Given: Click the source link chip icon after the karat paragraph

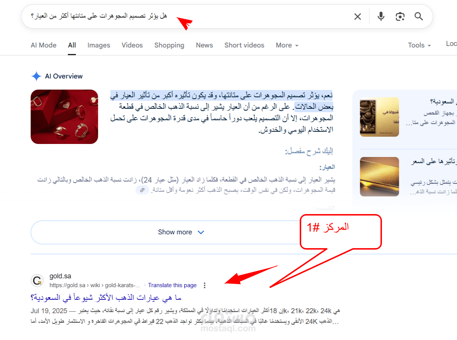Looking at the screenshot, I should click(x=142, y=190).
